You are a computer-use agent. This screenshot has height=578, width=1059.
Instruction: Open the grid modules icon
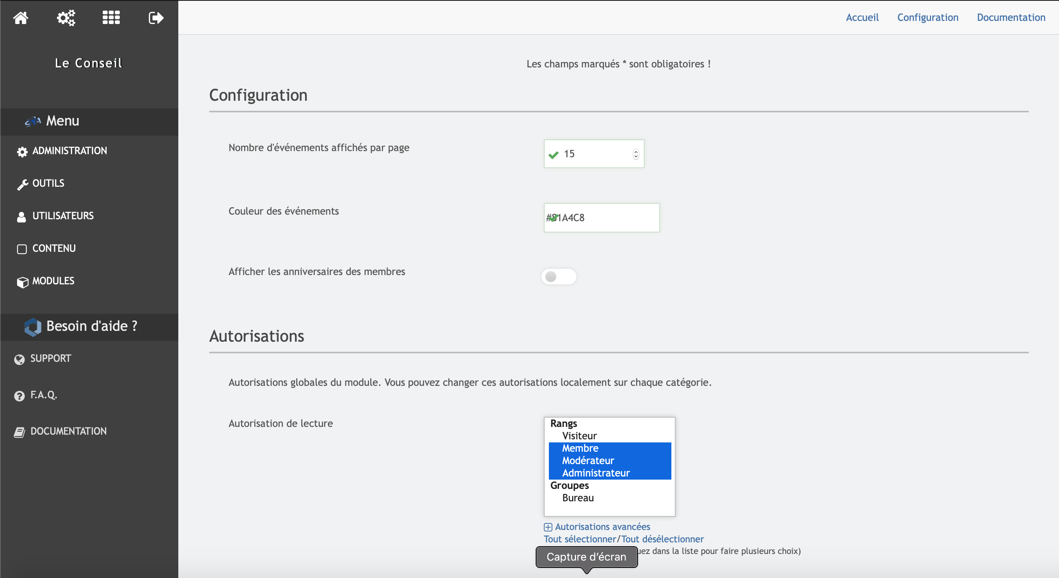tap(111, 18)
